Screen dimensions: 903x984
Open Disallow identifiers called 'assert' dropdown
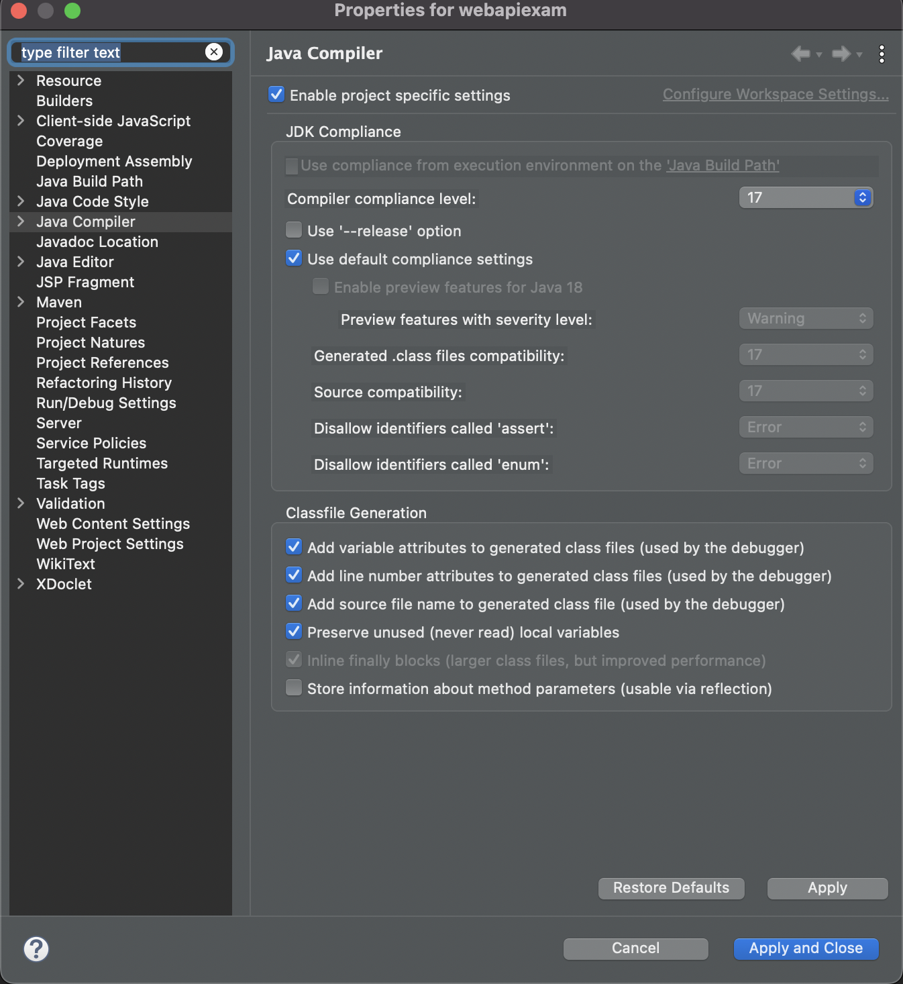tap(806, 427)
